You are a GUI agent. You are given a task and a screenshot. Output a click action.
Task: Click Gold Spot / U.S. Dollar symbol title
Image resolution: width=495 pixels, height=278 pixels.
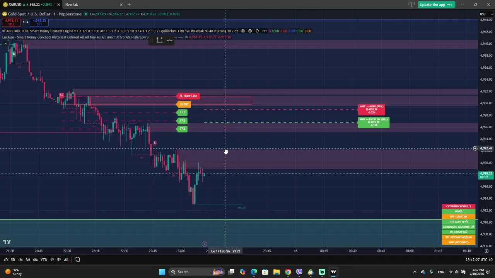point(45,14)
